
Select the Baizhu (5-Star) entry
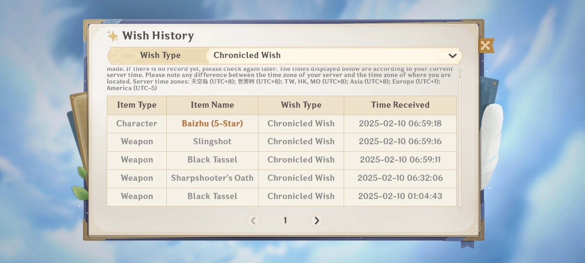point(212,123)
